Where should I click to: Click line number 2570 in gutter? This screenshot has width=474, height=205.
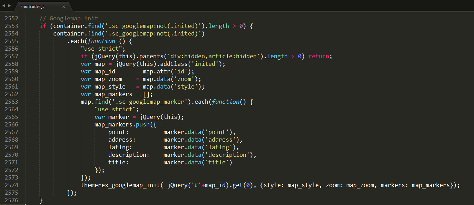(11, 155)
